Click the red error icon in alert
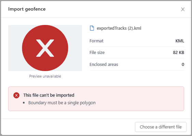Image resolution: width=192 pixels, height=136 pixels. (x=16, y=95)
